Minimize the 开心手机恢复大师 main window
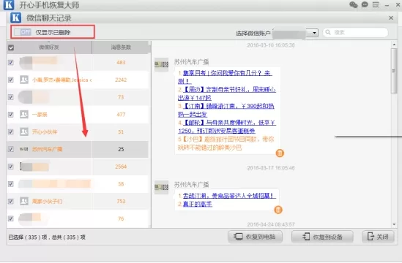This screenshot has width=402, height=263. (x=387, y=5)
